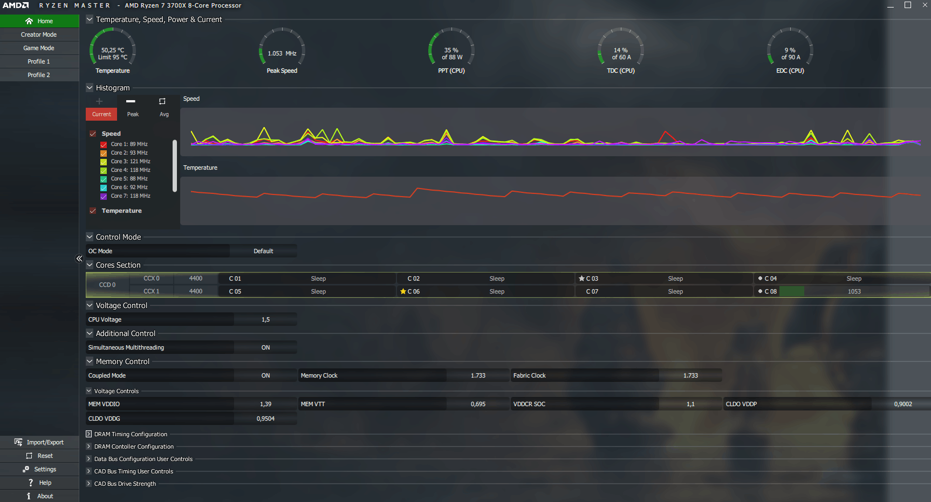This screenshot has width=931, height=502.
Task: Click the MEM VDDIO 1,39 value
Action: pyautogui.click(x=265, y=404)
